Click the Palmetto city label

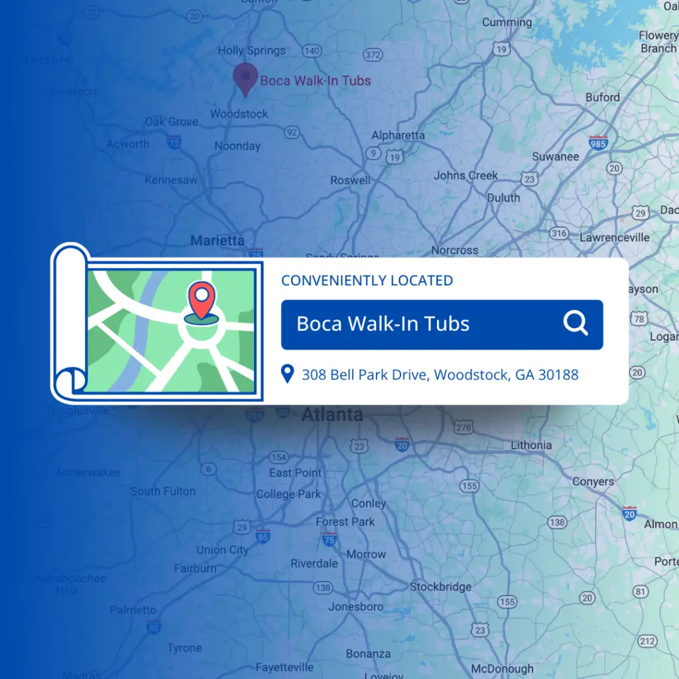(x=133, y=610)
